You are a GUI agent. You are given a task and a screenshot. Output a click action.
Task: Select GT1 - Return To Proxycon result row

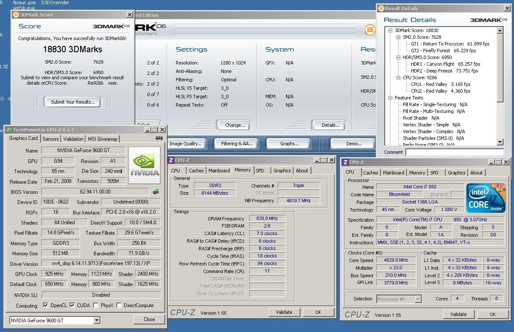pos(450,44)
